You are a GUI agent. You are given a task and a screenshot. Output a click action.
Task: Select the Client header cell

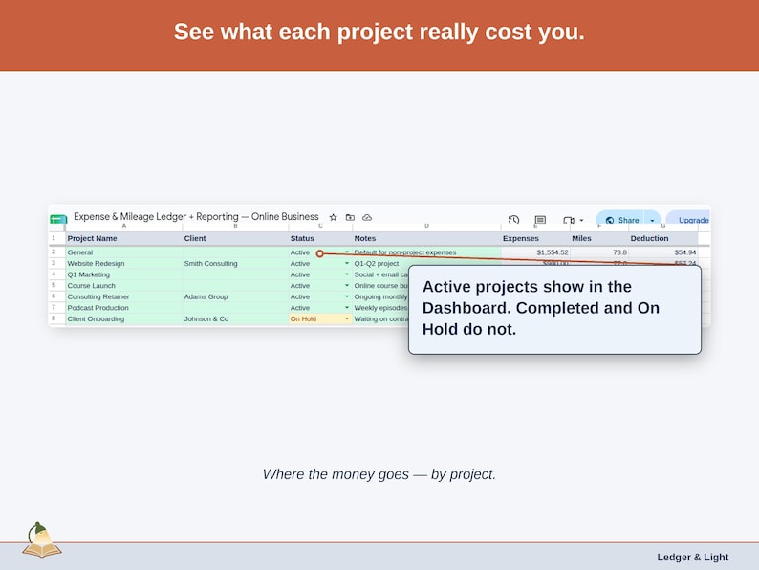coord(235,238)
